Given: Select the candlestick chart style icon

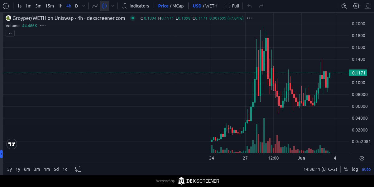Looking at the screenshot, I should [x=104, y=6].
